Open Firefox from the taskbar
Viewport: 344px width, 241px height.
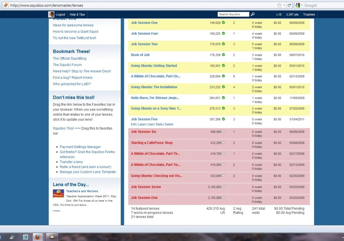pyautogui.click(x=38, y=237)
